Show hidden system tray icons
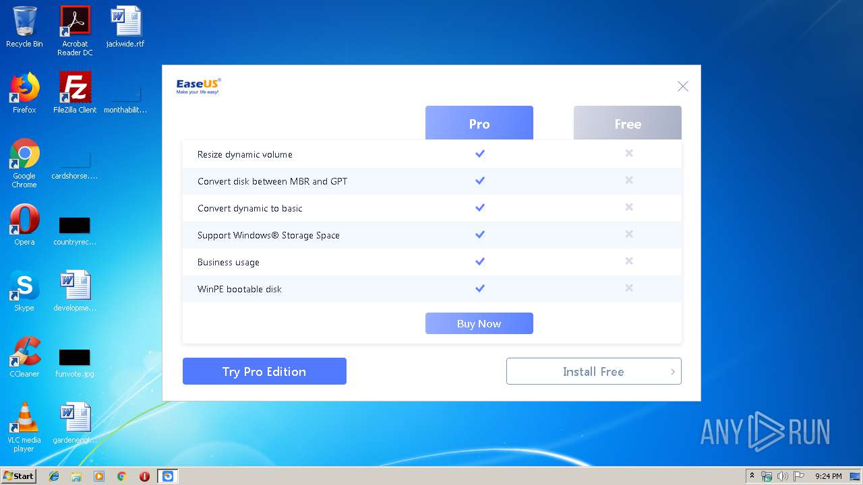Viewport: 863px width, 485px height. 752,476
